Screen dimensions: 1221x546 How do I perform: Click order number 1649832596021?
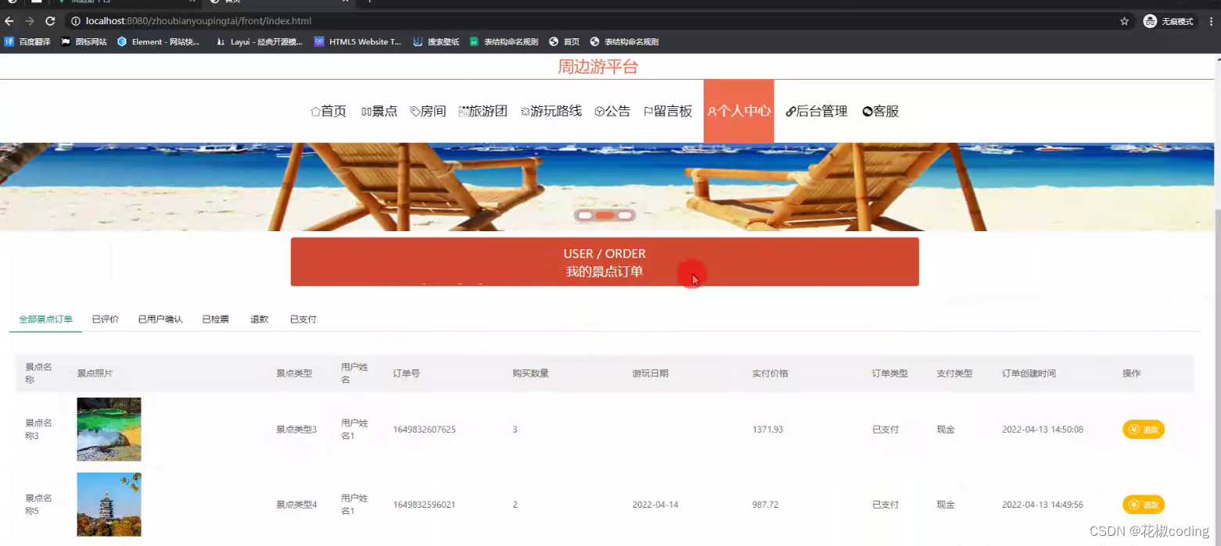[x=425, y=505]
